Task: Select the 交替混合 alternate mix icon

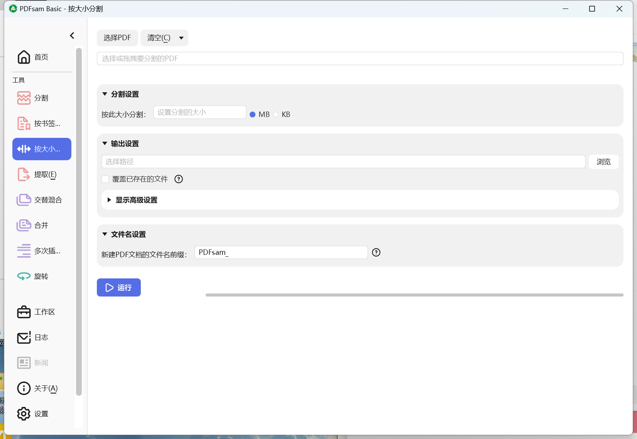Action: (x=24, y=200)
